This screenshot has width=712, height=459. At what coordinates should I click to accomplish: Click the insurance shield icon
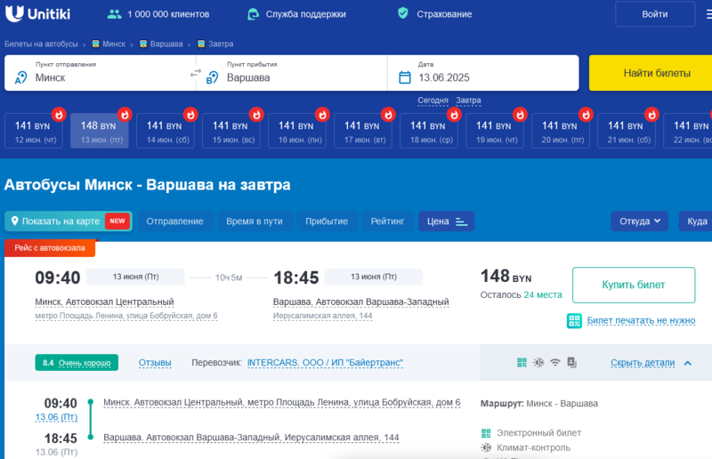pyautogui.click(x=402, y=14)
